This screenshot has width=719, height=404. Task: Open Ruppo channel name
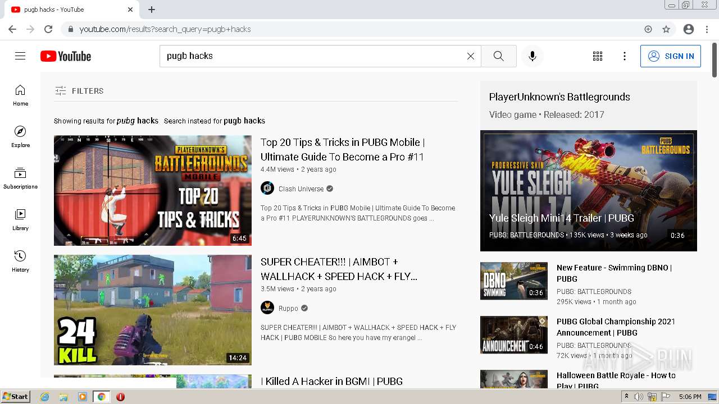click(288, 309)
